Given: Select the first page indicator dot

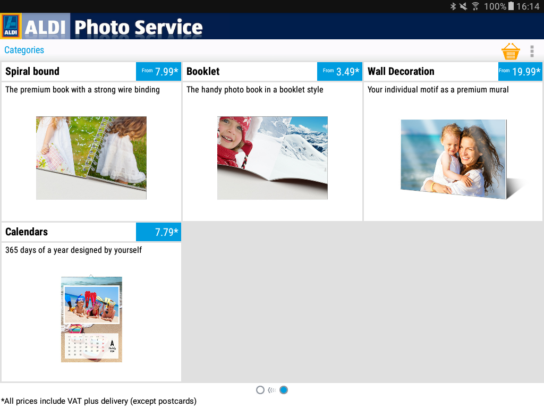Looking at the screenshot, I should (x=260, y=390).
